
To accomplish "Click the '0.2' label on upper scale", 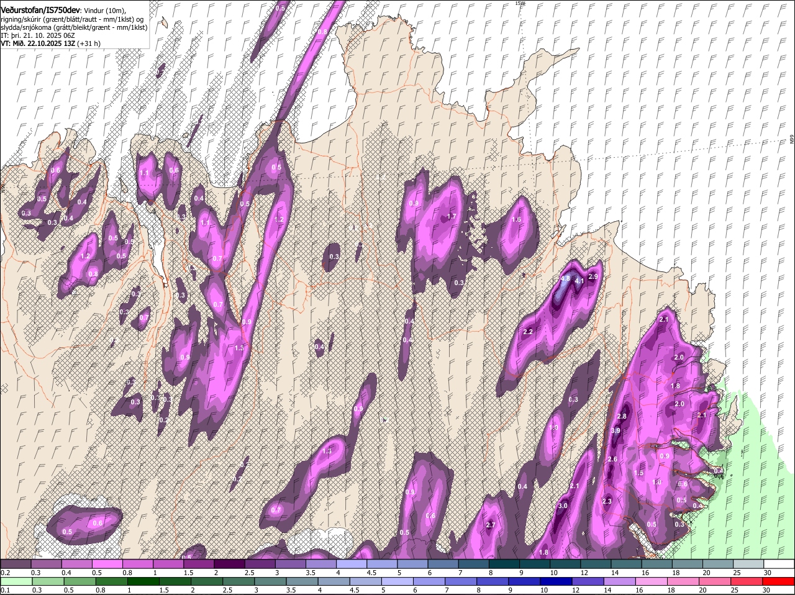I will 5,572.
